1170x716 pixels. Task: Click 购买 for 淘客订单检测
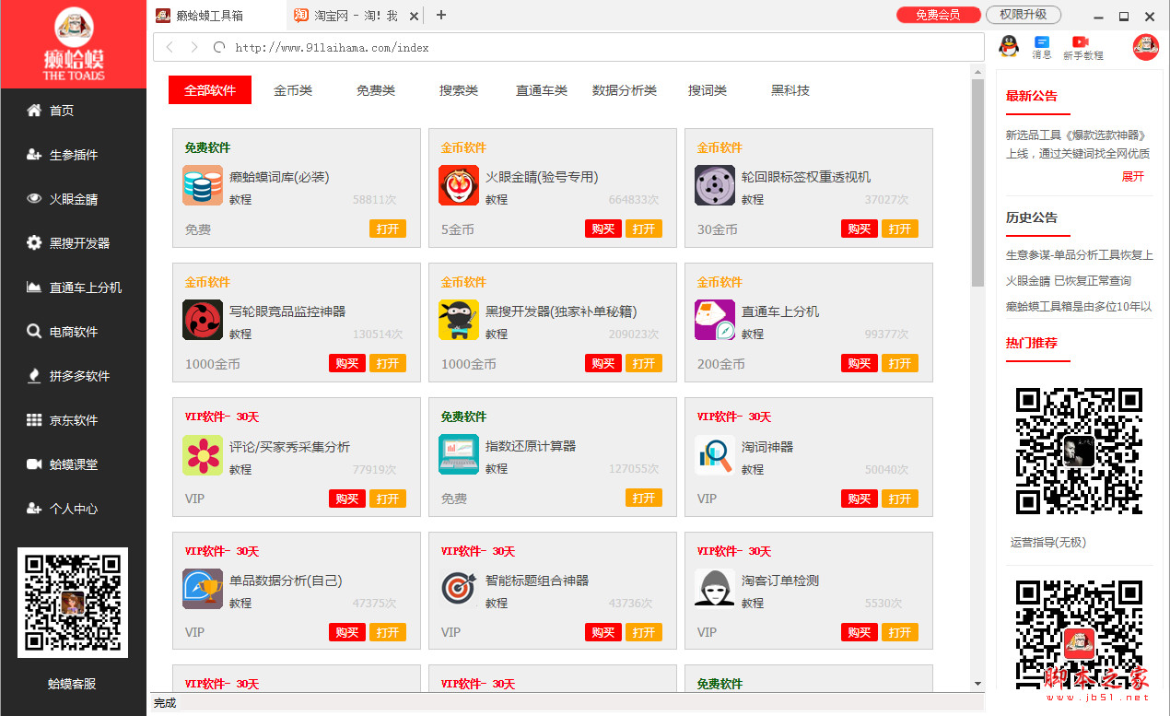click(x=860, y=632)
